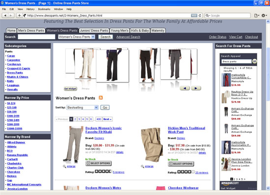Viewport: 270px width, 195px height.
Task: Open the Advanced Search link
Action: [x=128, y=37]
